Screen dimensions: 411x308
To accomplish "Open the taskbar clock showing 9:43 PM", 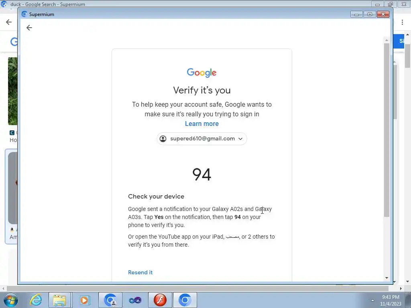I will [x=391, y=300].
